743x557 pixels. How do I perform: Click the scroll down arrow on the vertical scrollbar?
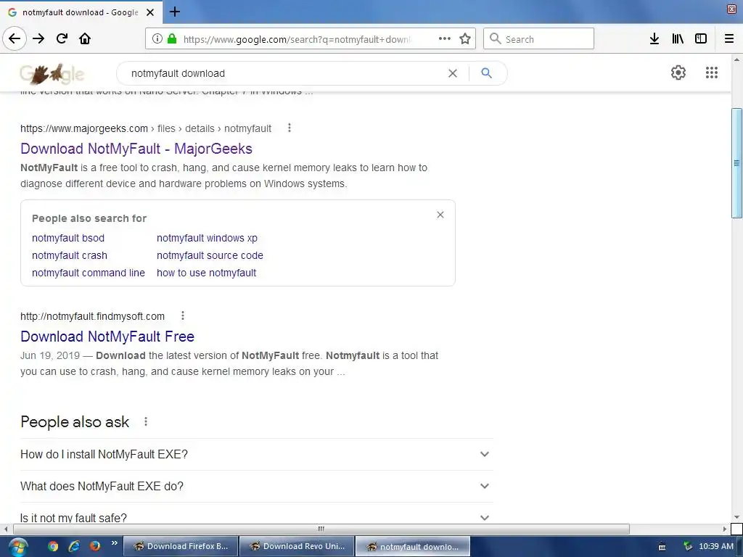(736, 517)
